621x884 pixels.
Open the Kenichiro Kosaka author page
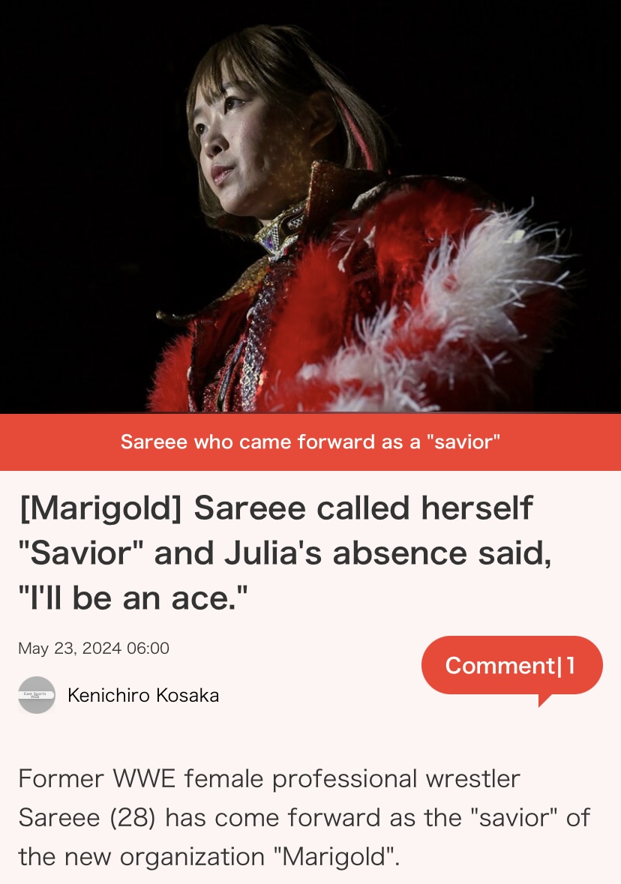click(x=143, y=695)
